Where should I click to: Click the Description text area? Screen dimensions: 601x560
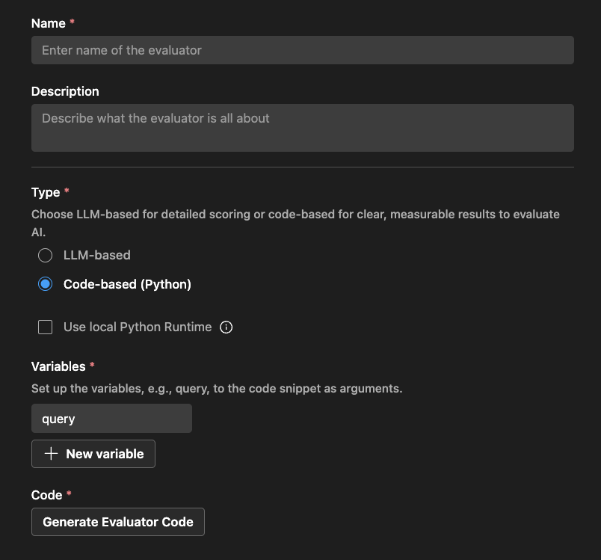coord(302,128)
